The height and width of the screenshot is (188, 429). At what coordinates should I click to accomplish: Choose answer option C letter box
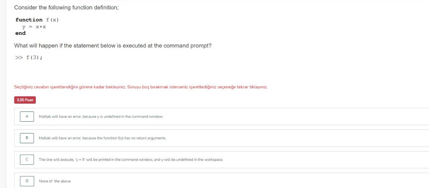tap(27, 160)
